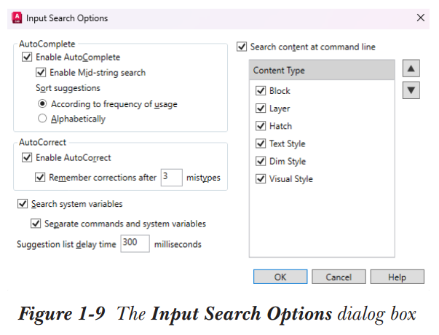Viewport: 439px width, 335px height.
Task: Uncheck the Layer content type
Action: [261, 109]
